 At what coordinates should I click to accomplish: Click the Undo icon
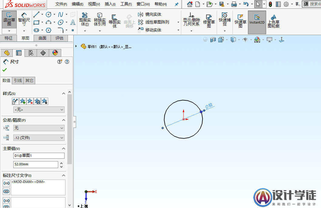[x=246, y=4]
